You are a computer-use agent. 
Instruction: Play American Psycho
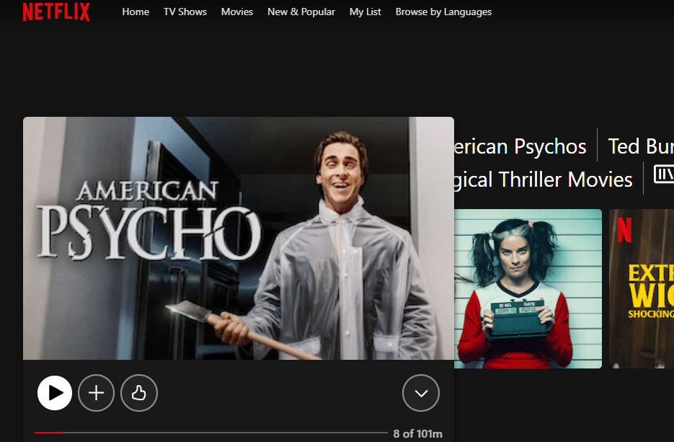click(x=55, y=393)
